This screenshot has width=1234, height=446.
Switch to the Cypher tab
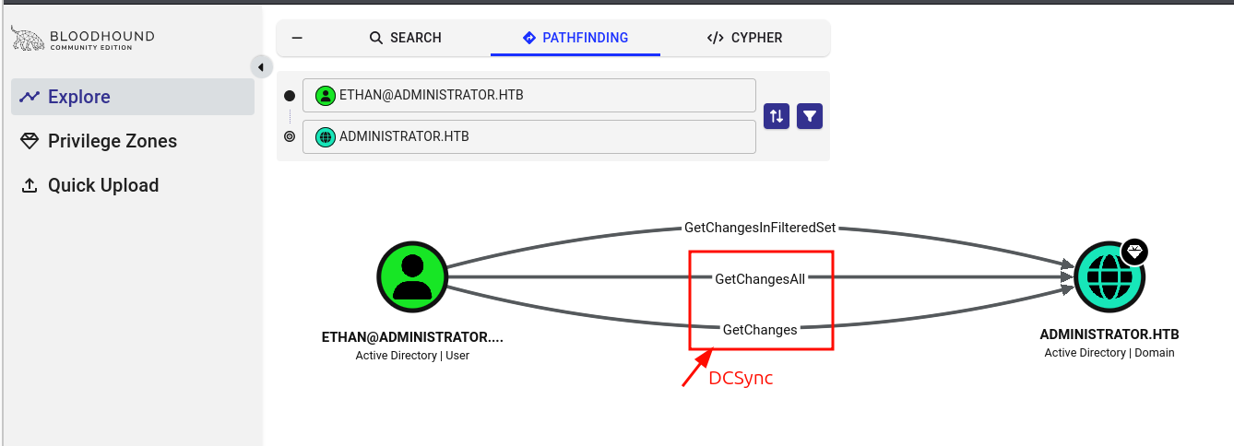[x=744, y=38]
